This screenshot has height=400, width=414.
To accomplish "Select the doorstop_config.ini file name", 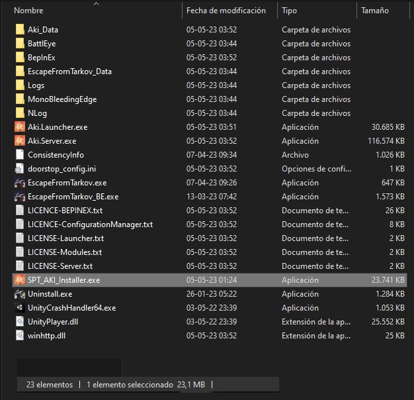I will [62, 169].
